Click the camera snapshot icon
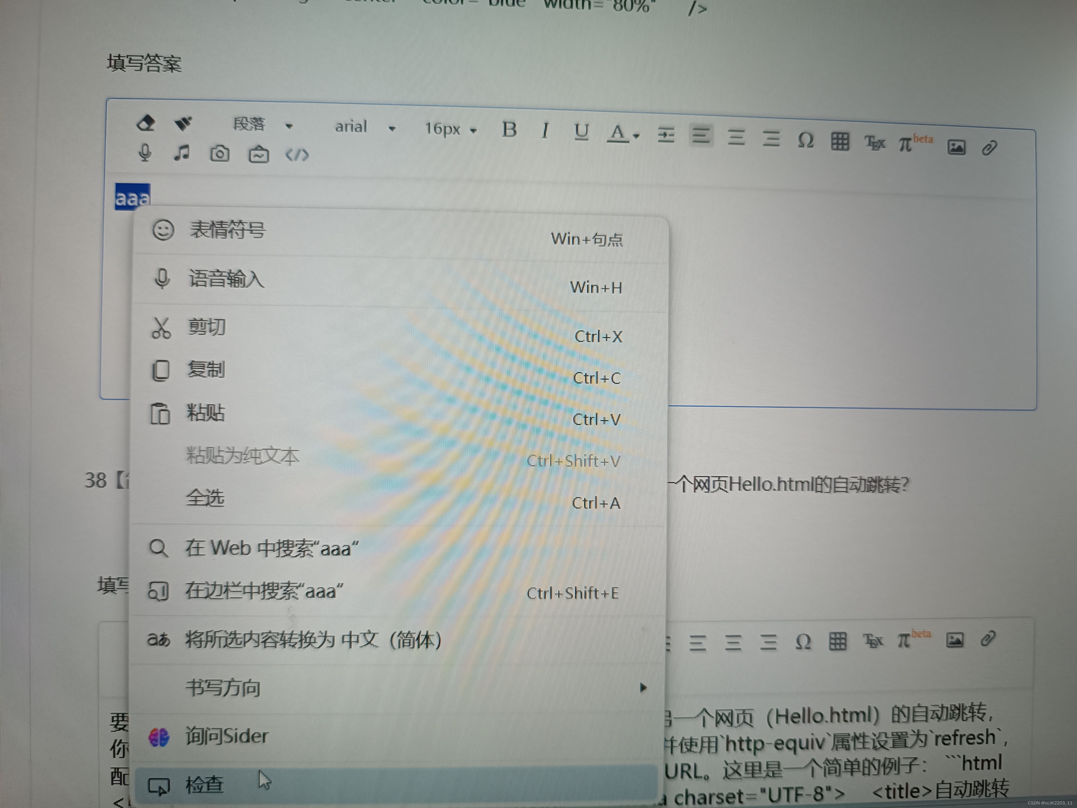1077x808 pixels. point(220,154)
